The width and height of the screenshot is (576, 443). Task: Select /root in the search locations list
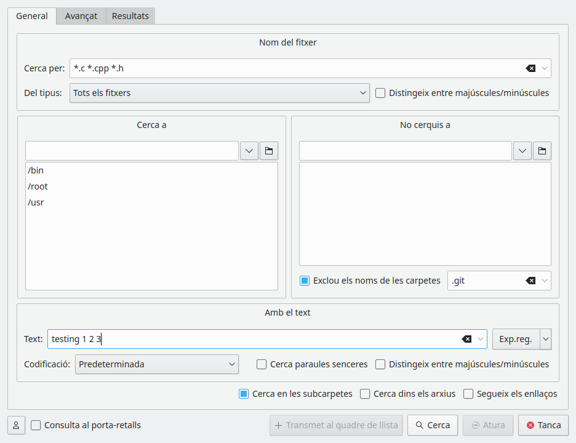[x=38, y=186]
